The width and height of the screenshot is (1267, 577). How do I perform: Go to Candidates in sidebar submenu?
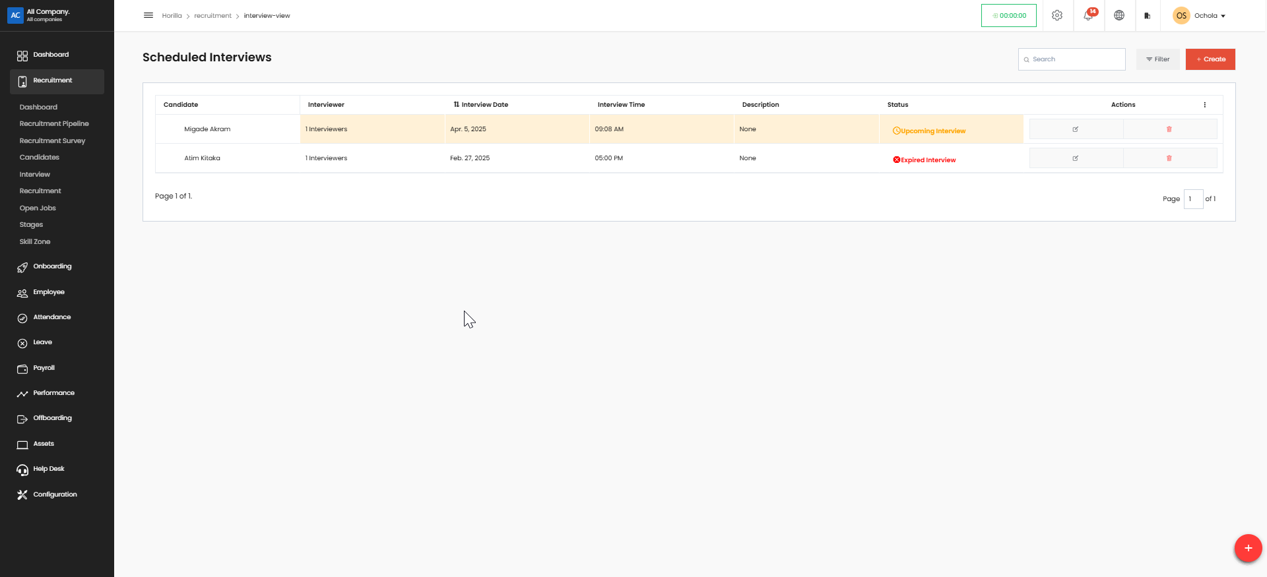coord(40,158)
